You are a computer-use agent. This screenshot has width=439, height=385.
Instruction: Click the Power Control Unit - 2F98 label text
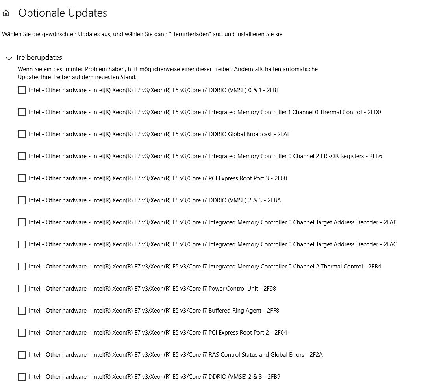coord(152,289)
